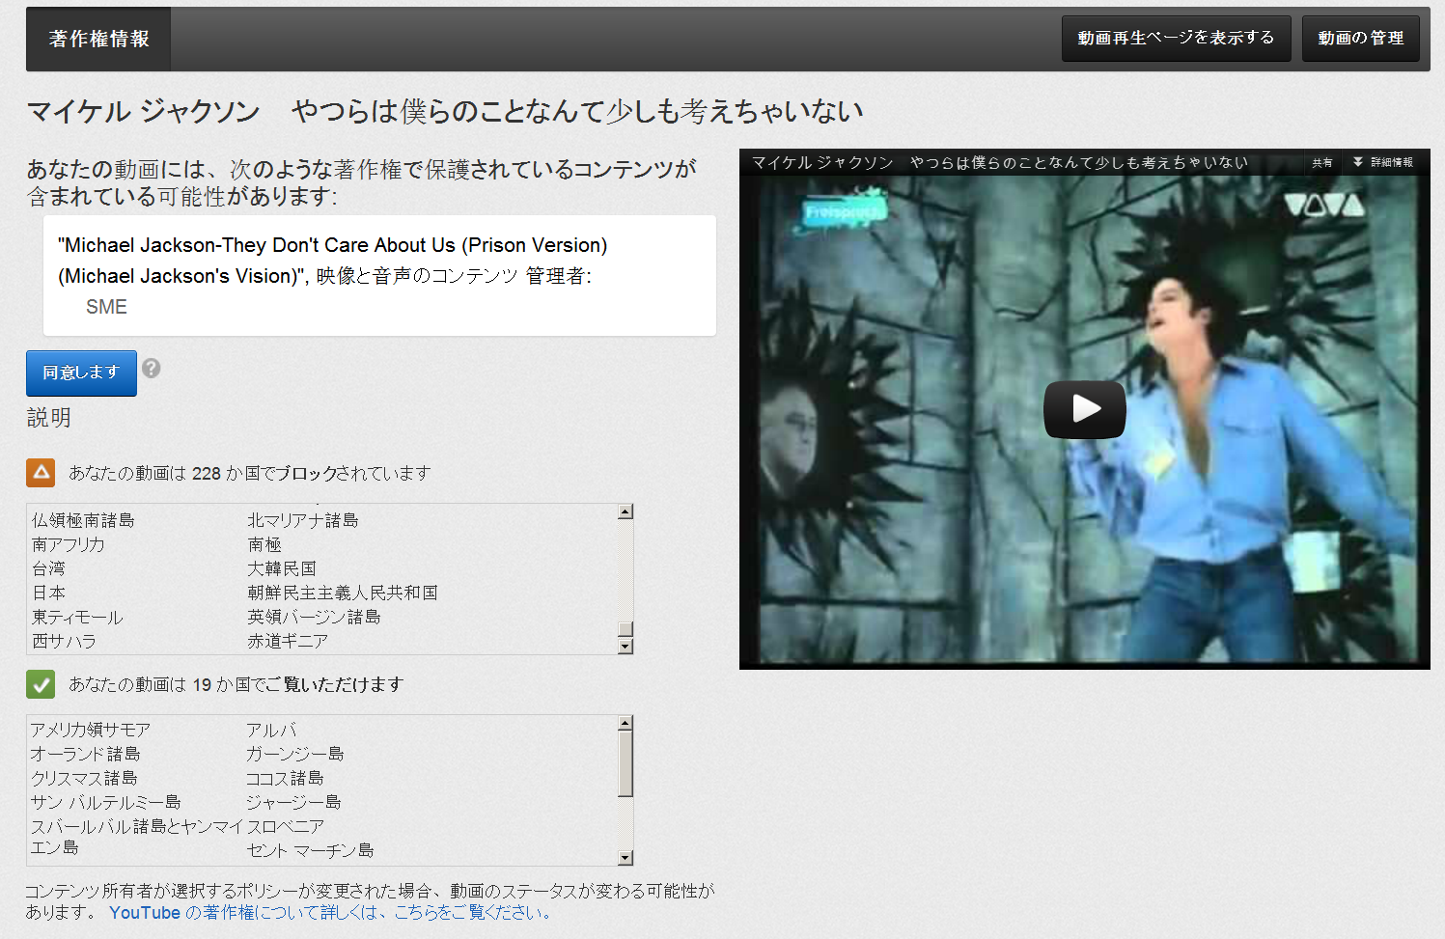Select セント マーチン島 in viewable list

tap(310, 850)
